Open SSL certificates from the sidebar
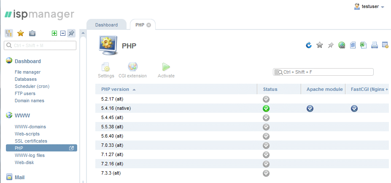 31,141
